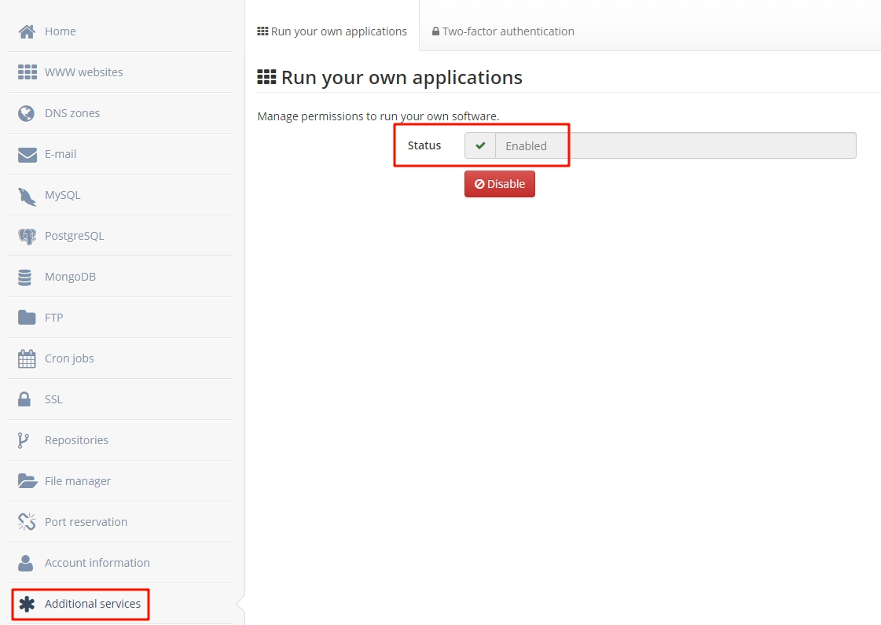Click the WWW websites grid icon

pyautogui.click(x=27, y=72)
